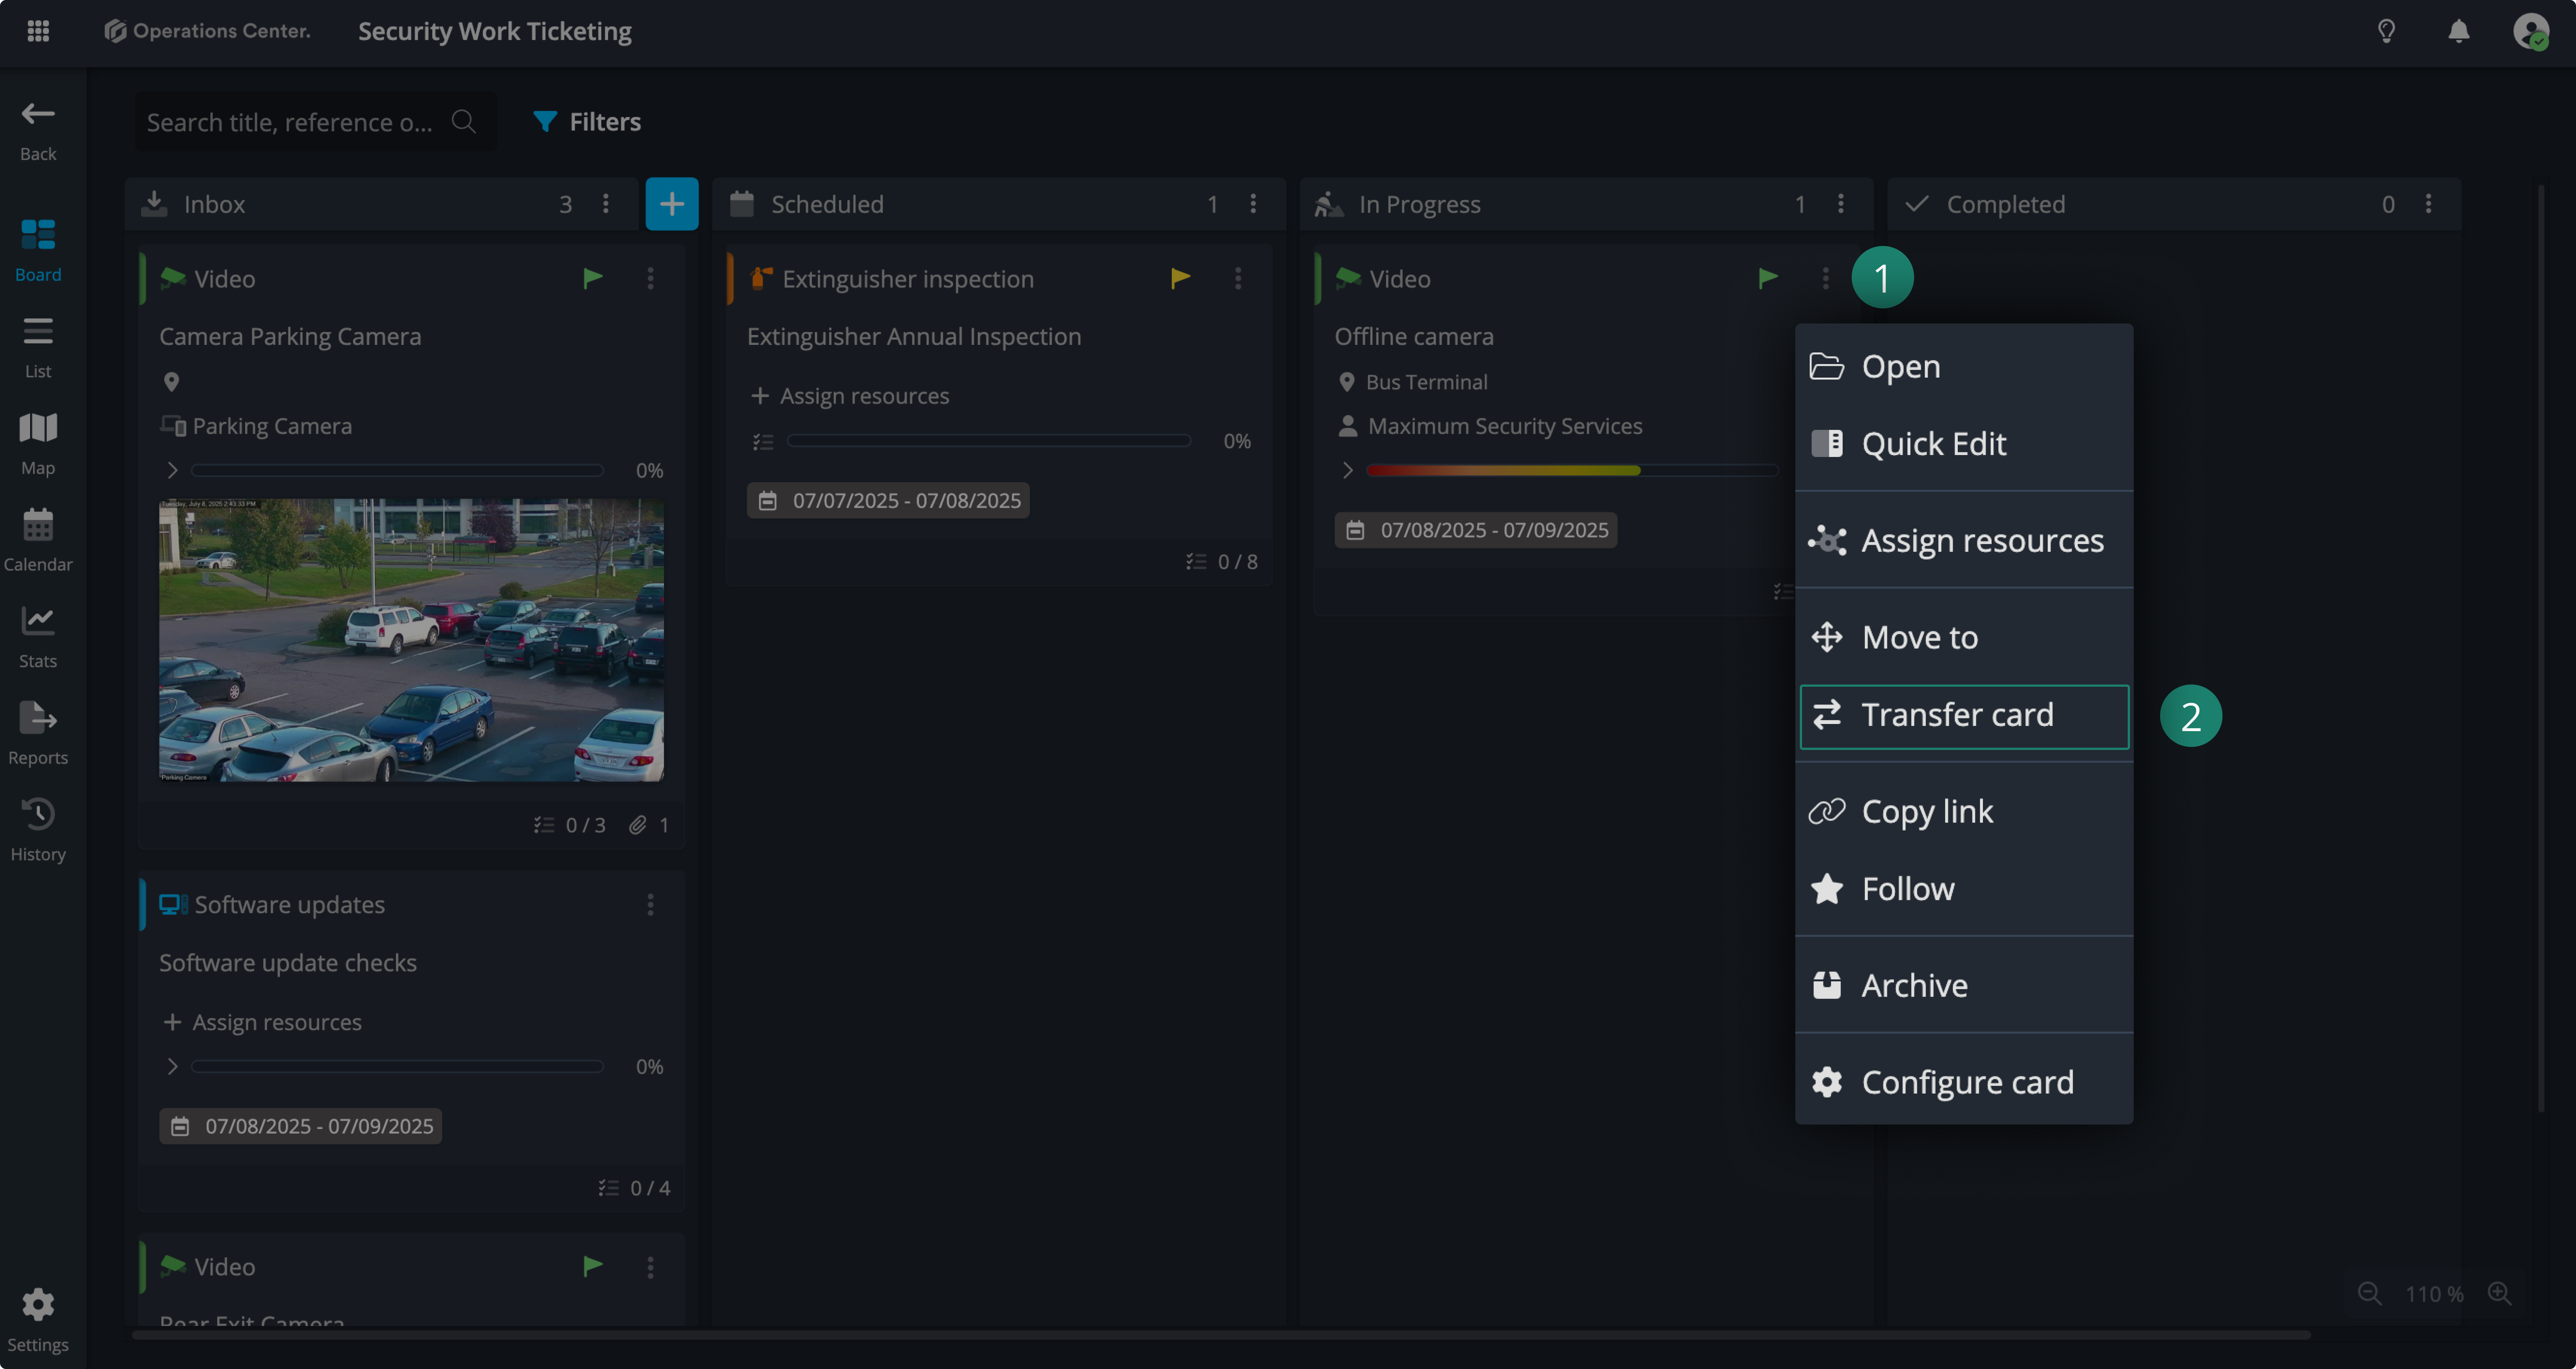Assign resources on Software update checks card

(x=262, y=1022)
